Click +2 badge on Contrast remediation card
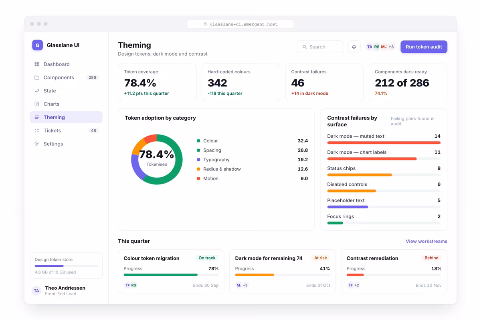 click(x=356, y=285)
